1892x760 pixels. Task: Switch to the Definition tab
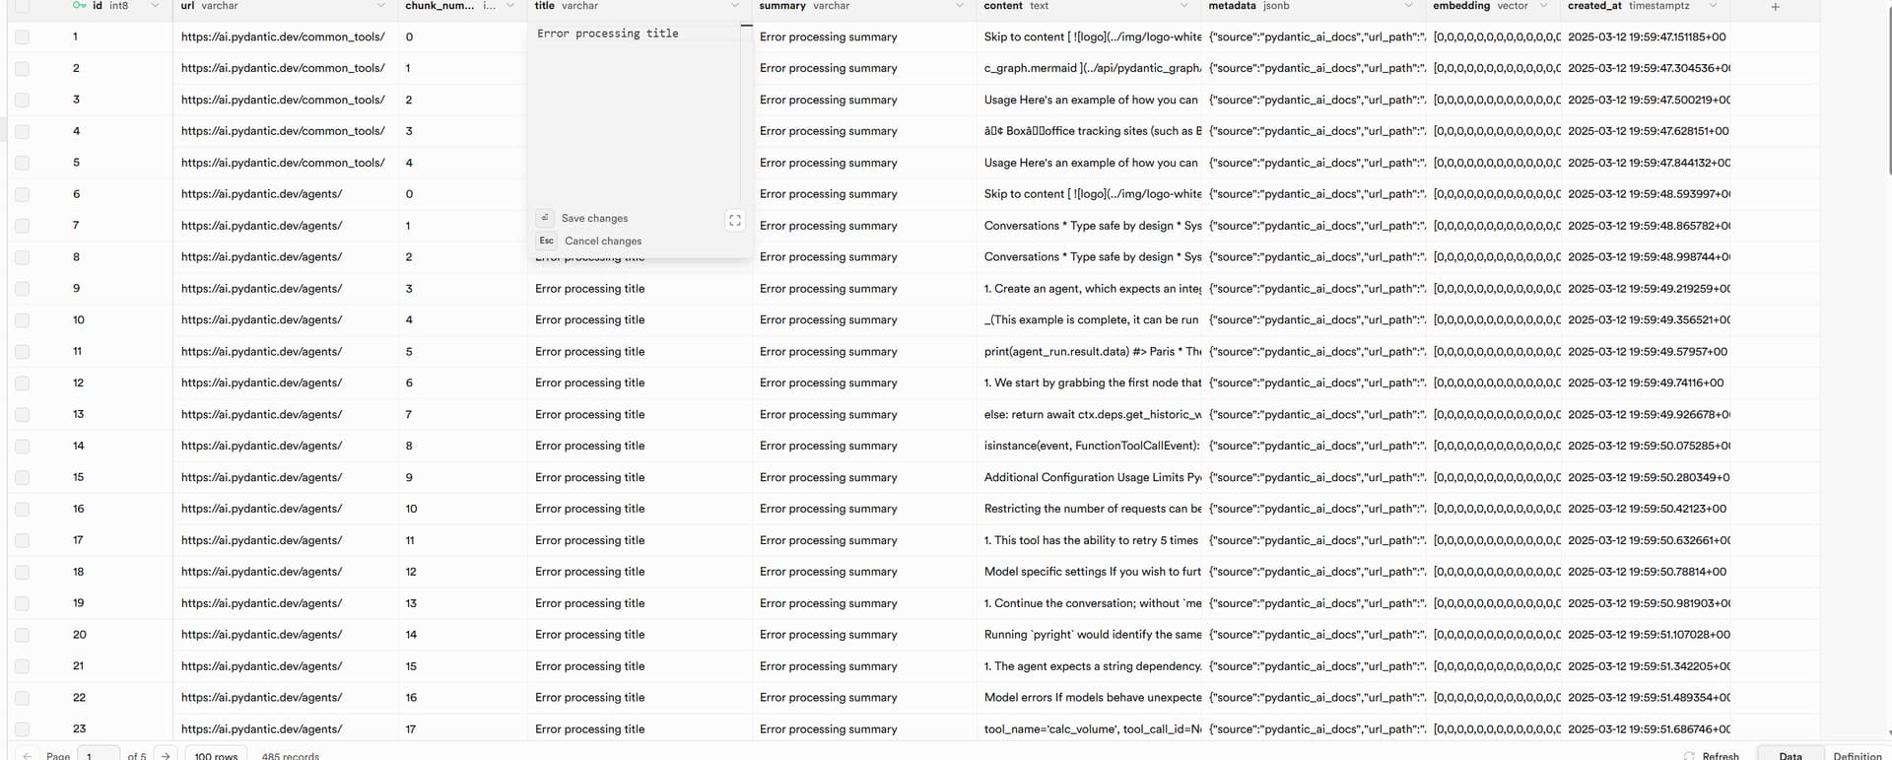tap(1857, 755)
